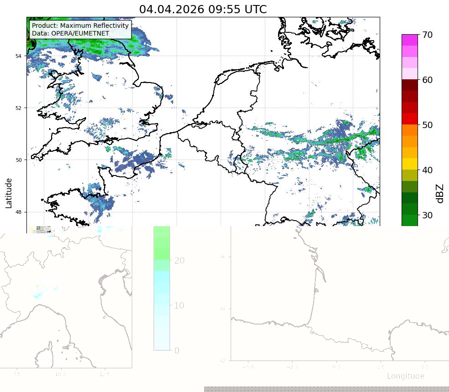Click the faded longitude tick label 10.0

click(x=61, y=374)
